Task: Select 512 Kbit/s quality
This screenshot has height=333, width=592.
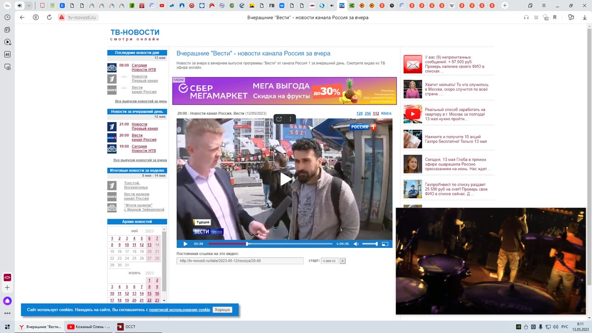Action: click(376, 113)
